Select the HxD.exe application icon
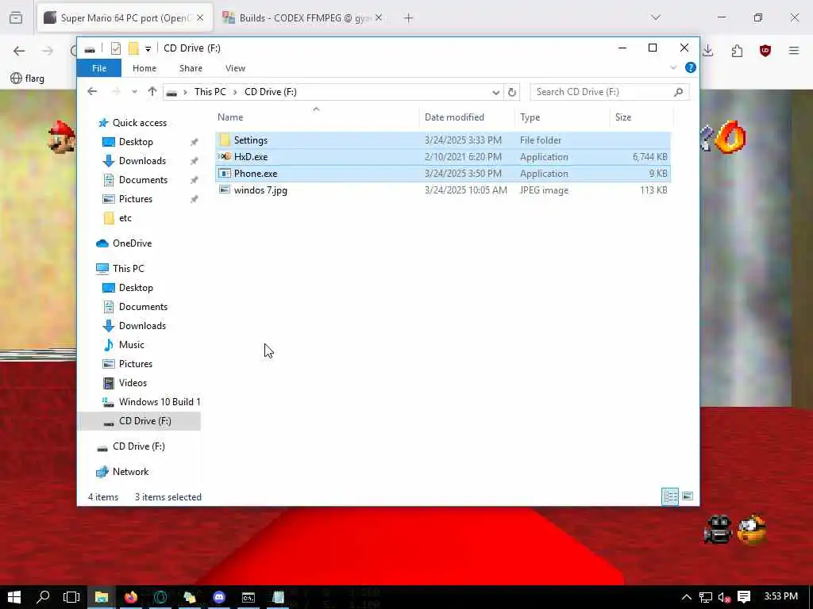 (225, 156)
